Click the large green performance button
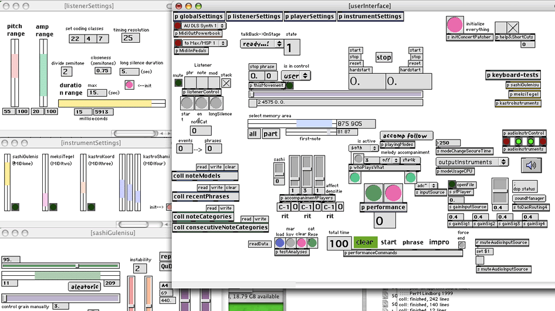Viewport: 555px width, 311px height. click(x=373, y=194)
